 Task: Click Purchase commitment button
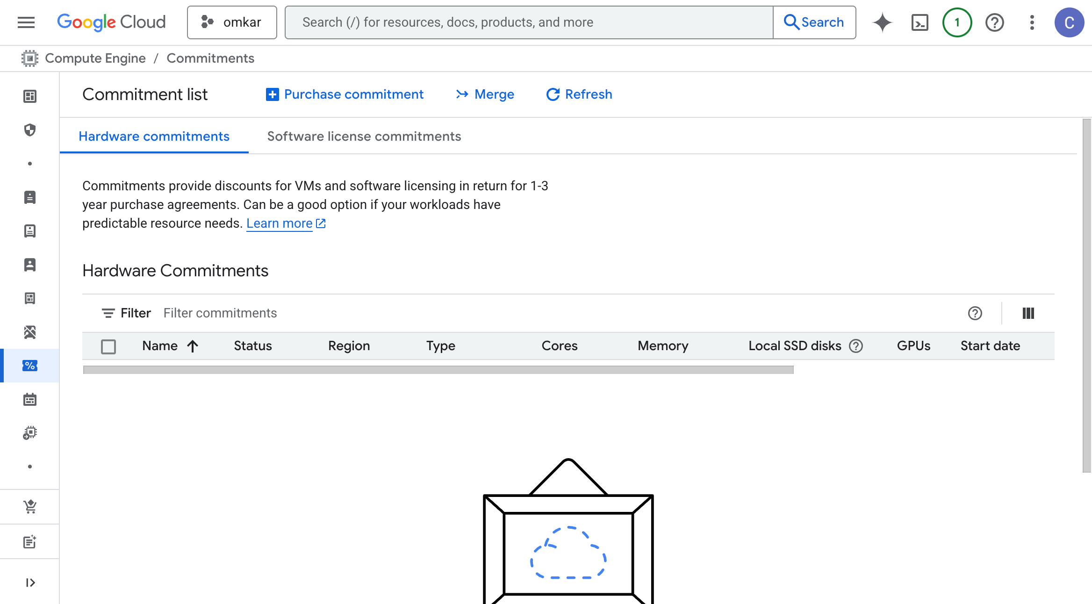click(x=345, y=94)
